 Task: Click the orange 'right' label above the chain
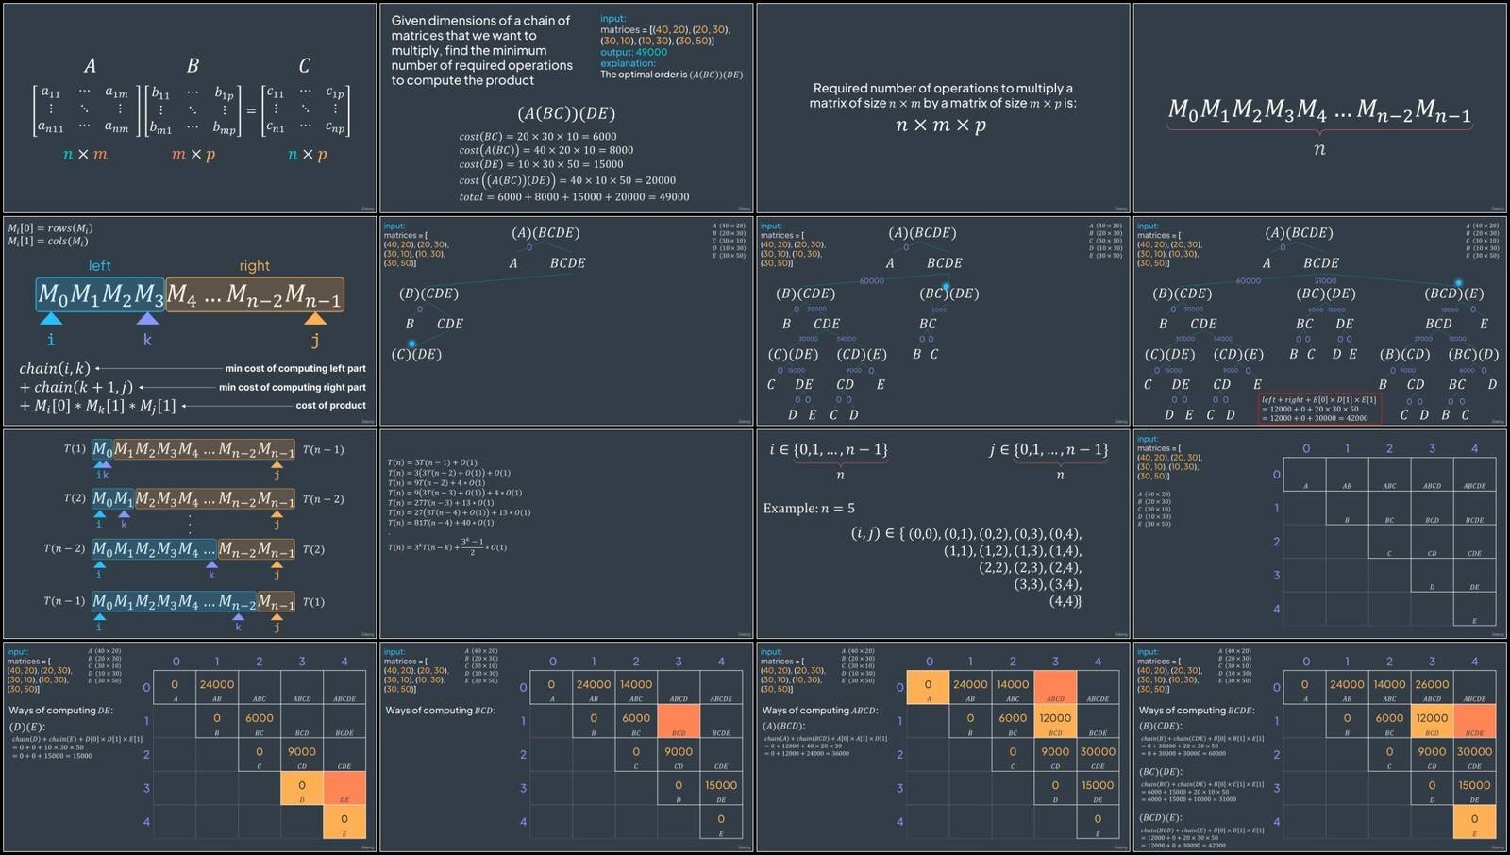tap(254, 266)
